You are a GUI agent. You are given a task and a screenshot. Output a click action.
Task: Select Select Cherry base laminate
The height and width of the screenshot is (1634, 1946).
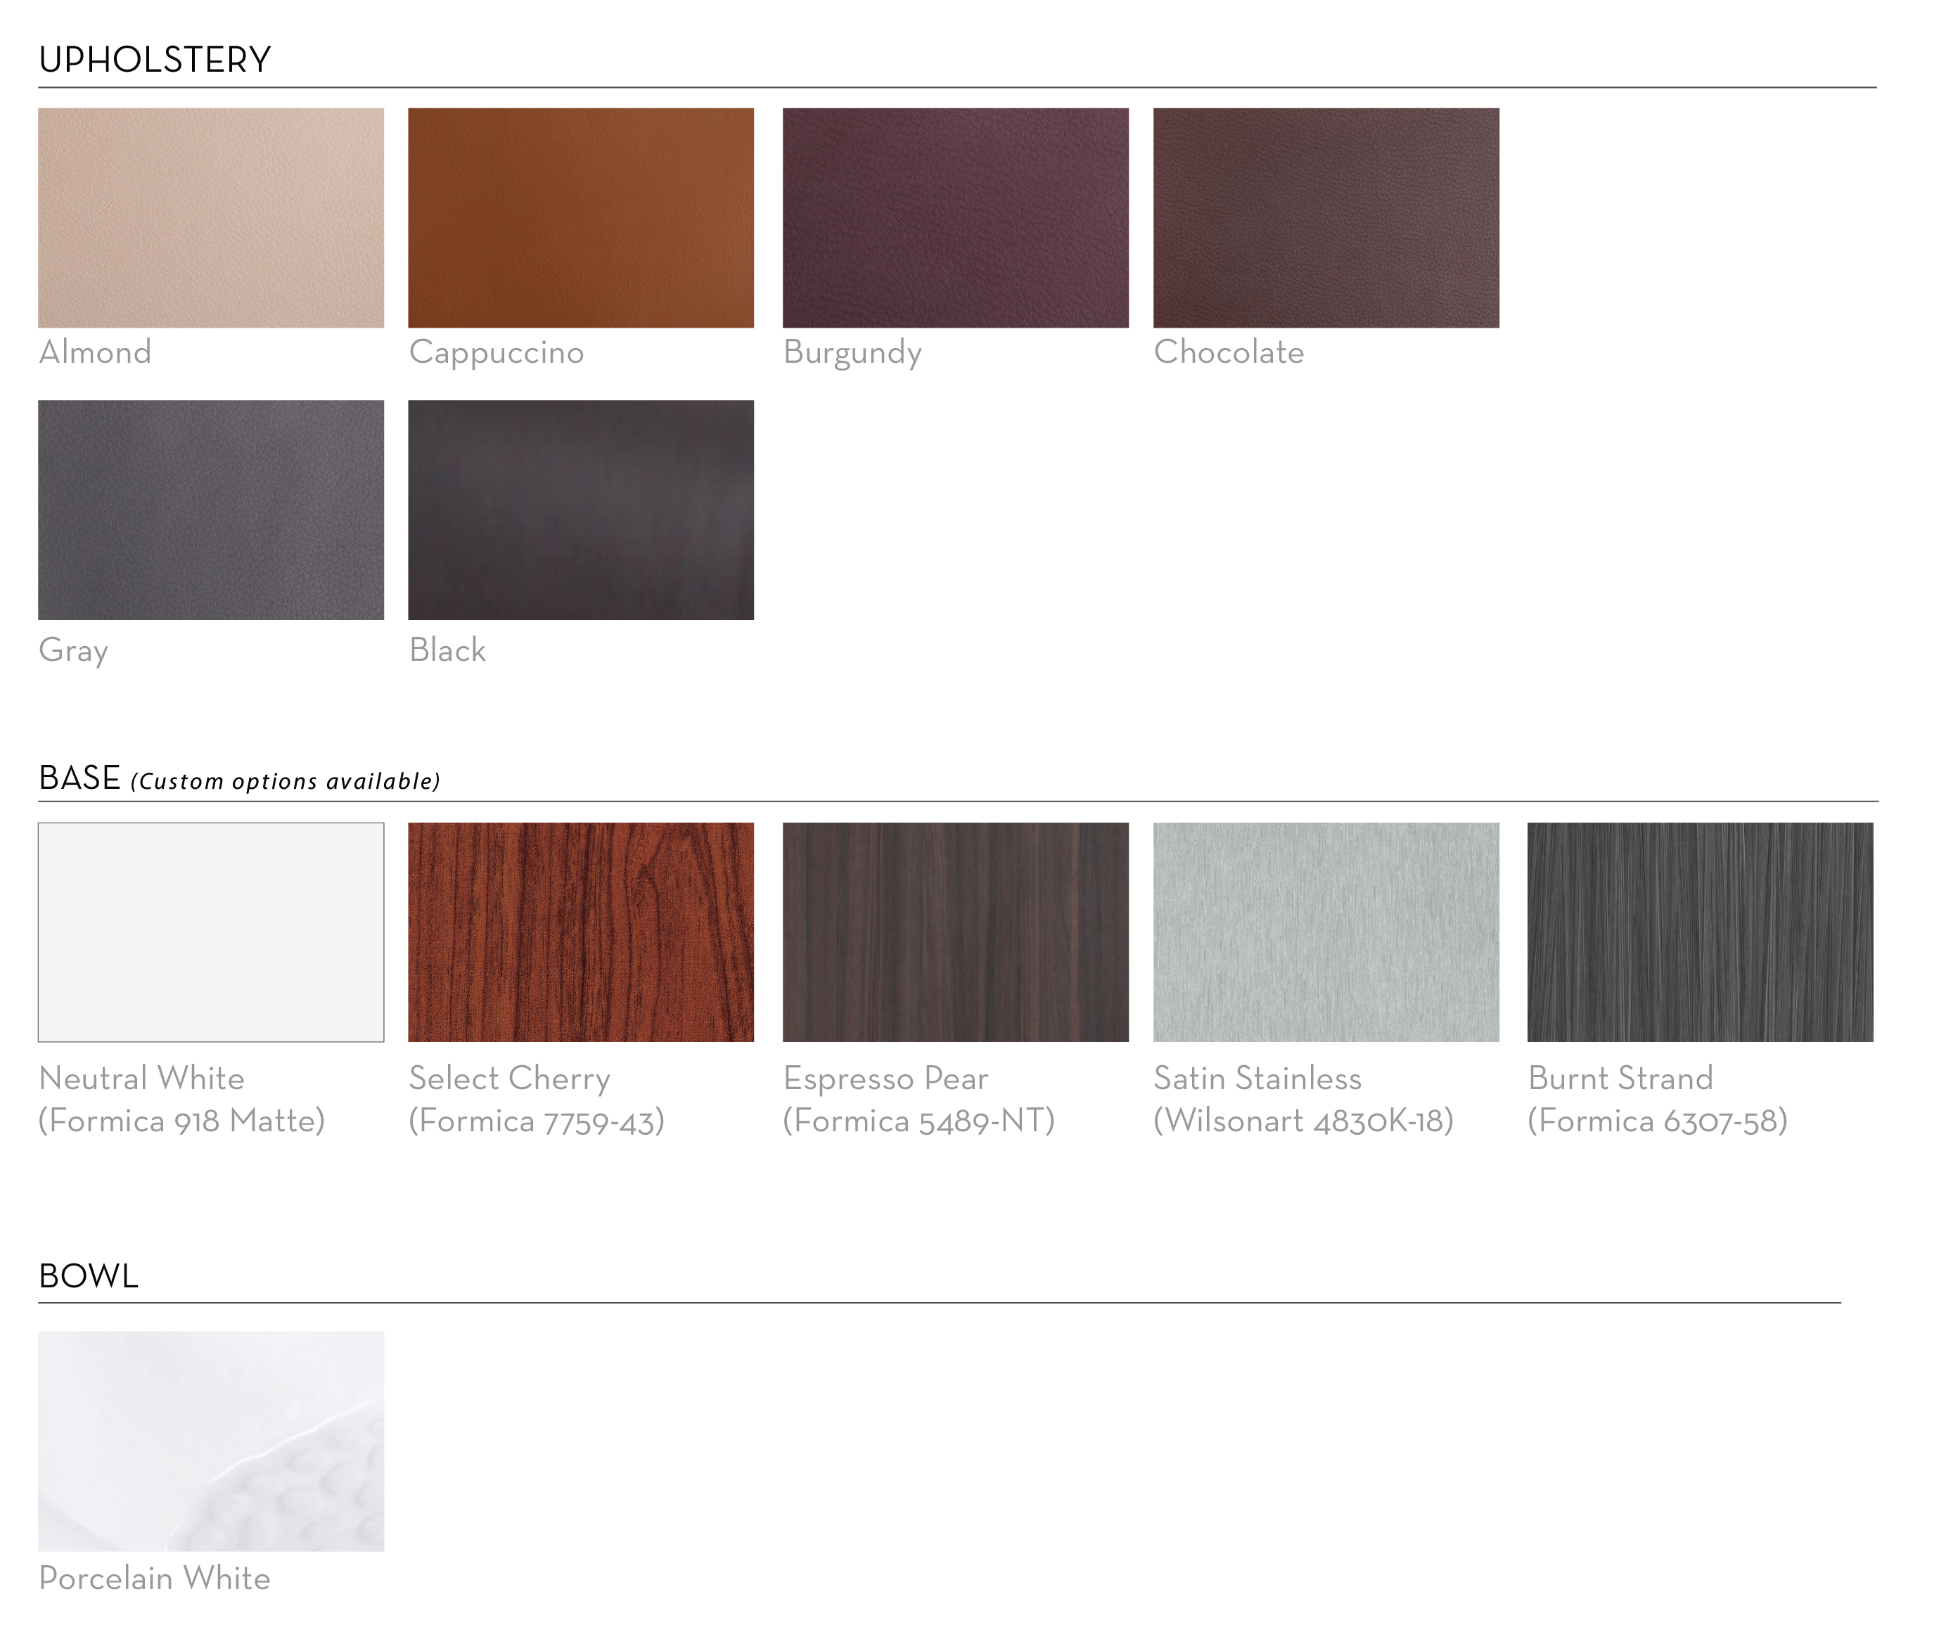click(584, 924)
